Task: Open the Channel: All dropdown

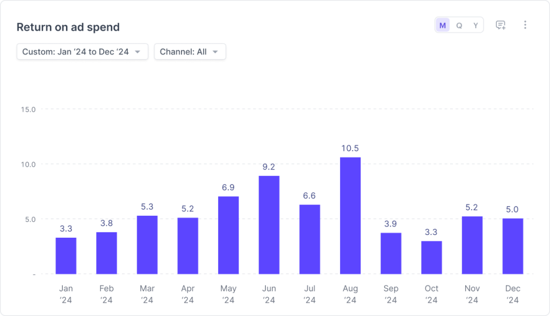Action: coord(190,52)
